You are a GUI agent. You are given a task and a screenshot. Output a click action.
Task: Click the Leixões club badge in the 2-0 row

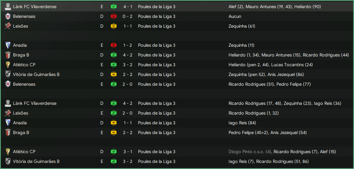(7, 113)
